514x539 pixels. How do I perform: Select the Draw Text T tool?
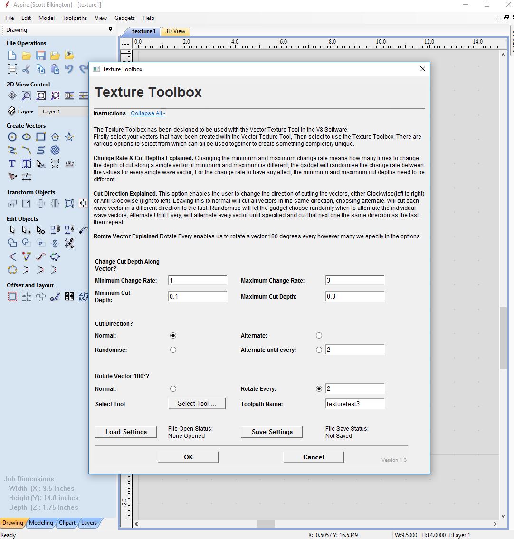click(x=12, y=163)
